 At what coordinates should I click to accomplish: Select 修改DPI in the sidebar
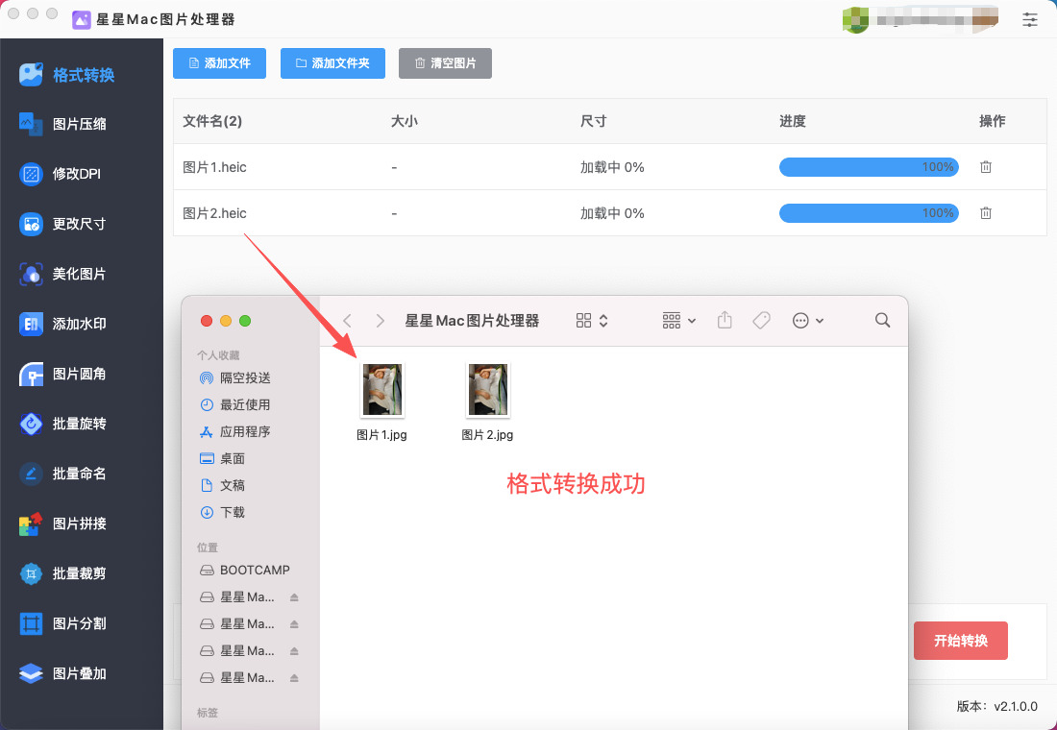[x=60, y=174]
